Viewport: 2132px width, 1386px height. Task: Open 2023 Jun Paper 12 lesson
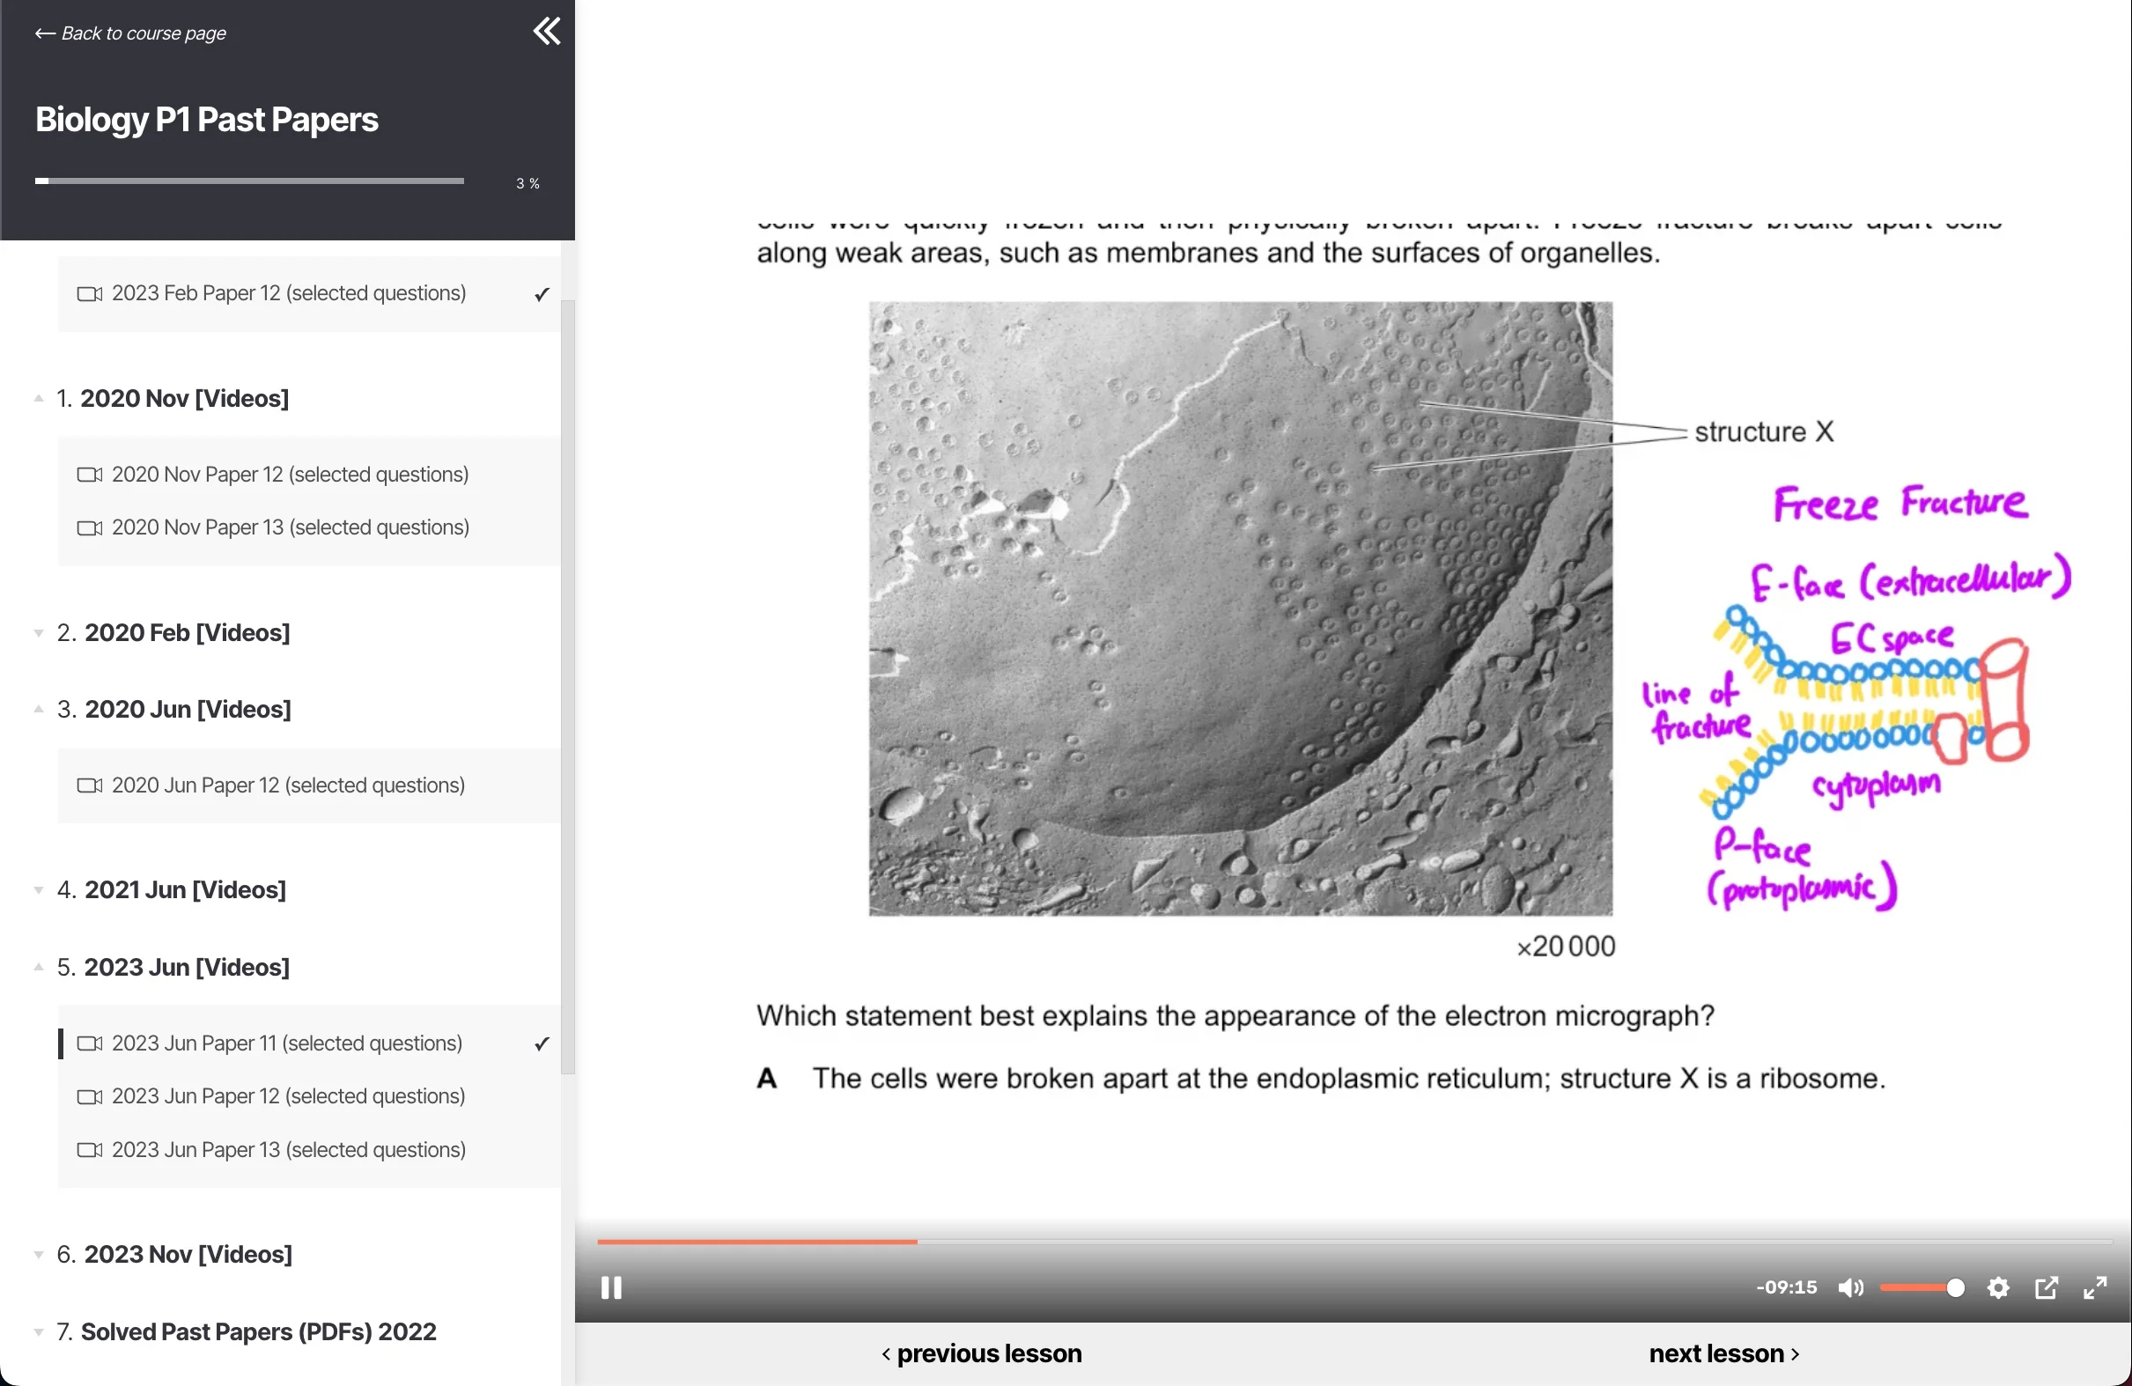coord(288,1095)
